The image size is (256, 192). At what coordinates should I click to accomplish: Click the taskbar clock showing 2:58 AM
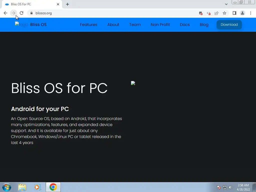pyautogui.click(x=243, y=187)
